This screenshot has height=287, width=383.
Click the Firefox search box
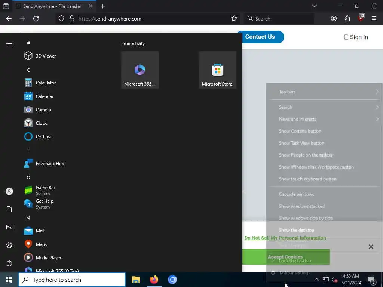click(279, 19)
